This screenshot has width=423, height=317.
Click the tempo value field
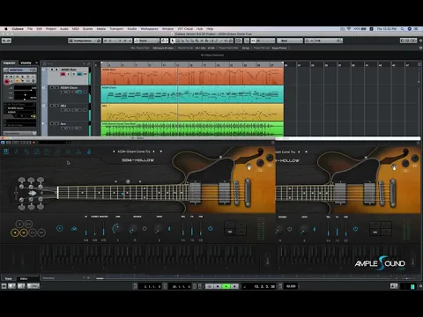coord(291,286)
